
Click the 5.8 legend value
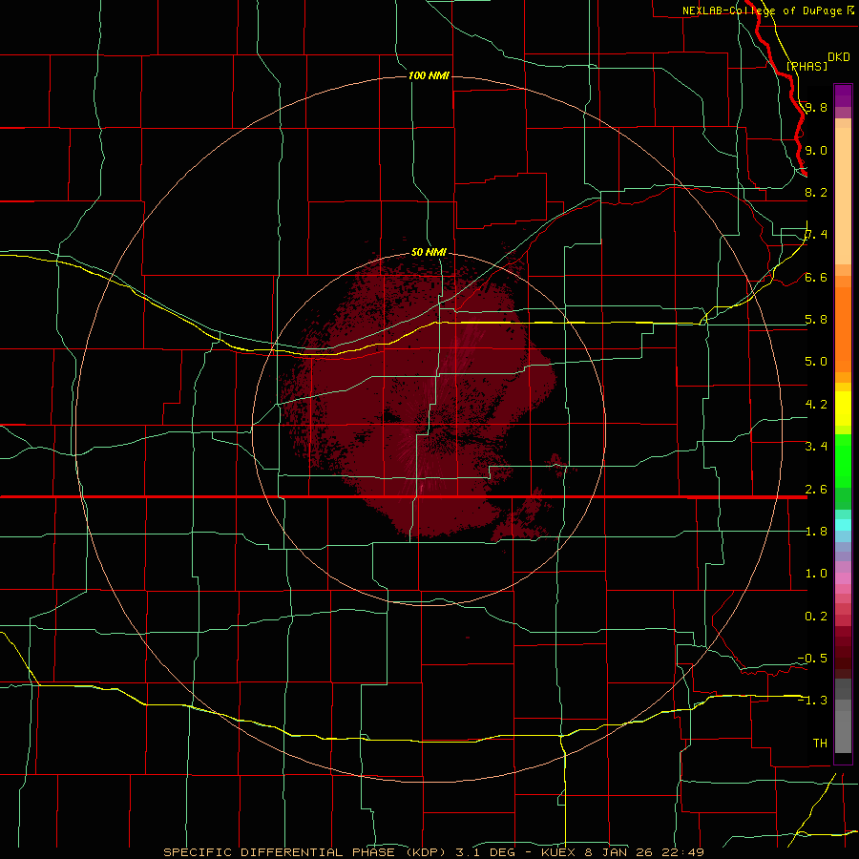[816, 320]
